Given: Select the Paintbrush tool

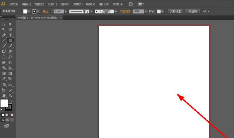Looking at the screenshot, I should coord(4,46).
